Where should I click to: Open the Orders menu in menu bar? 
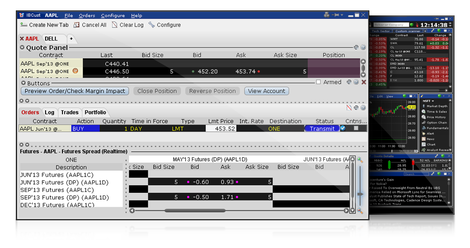click(87, 16)
